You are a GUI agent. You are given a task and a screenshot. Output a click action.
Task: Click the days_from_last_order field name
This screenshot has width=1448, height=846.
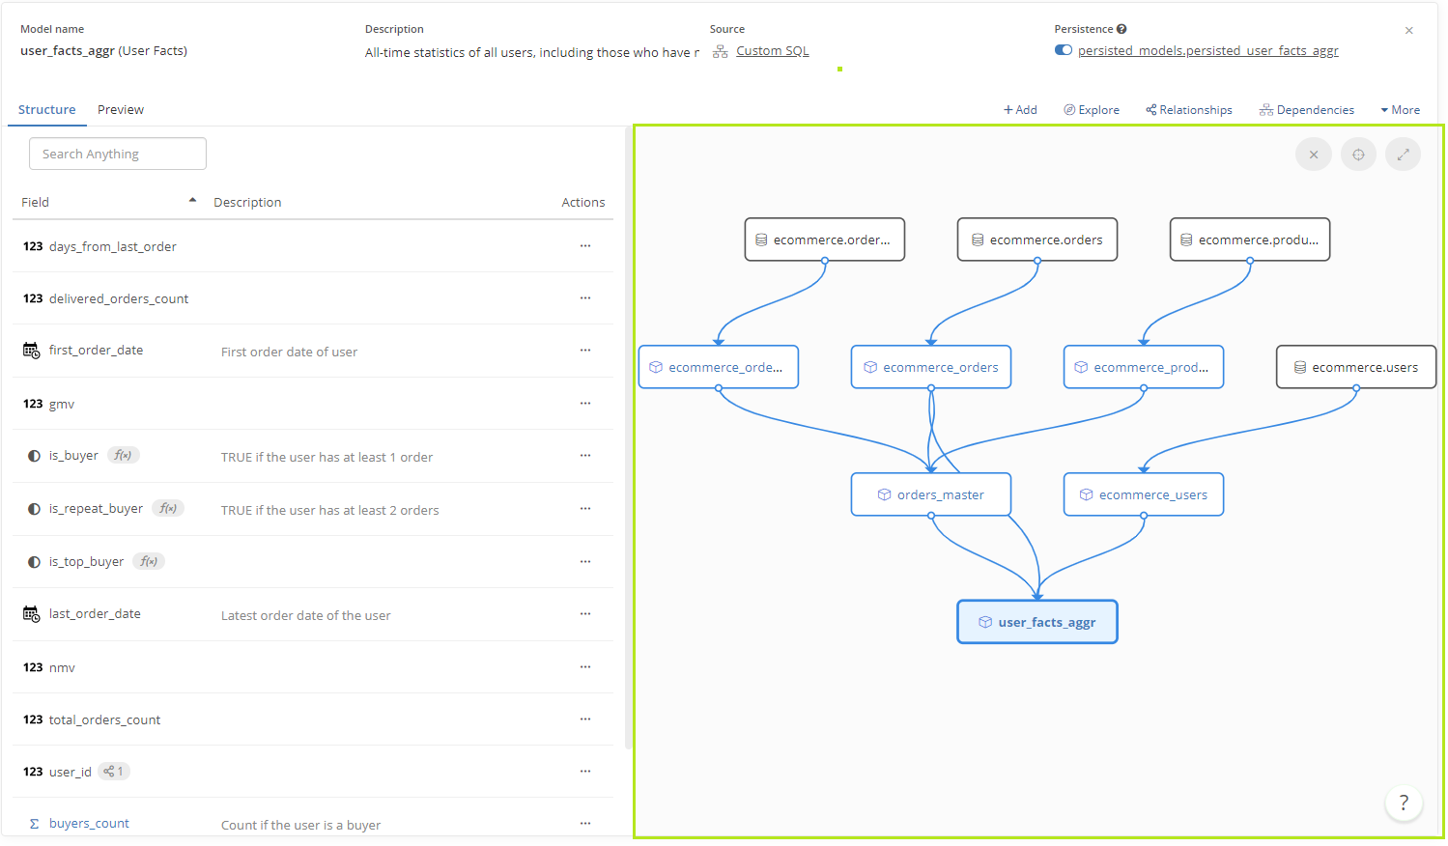click(x=113, y=246)
